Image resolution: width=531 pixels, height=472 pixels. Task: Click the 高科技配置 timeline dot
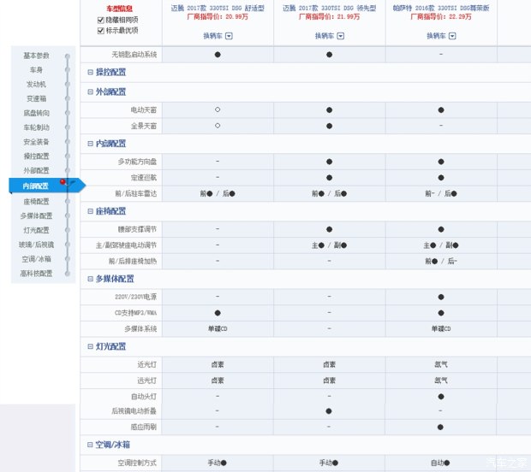pos(68,274)
